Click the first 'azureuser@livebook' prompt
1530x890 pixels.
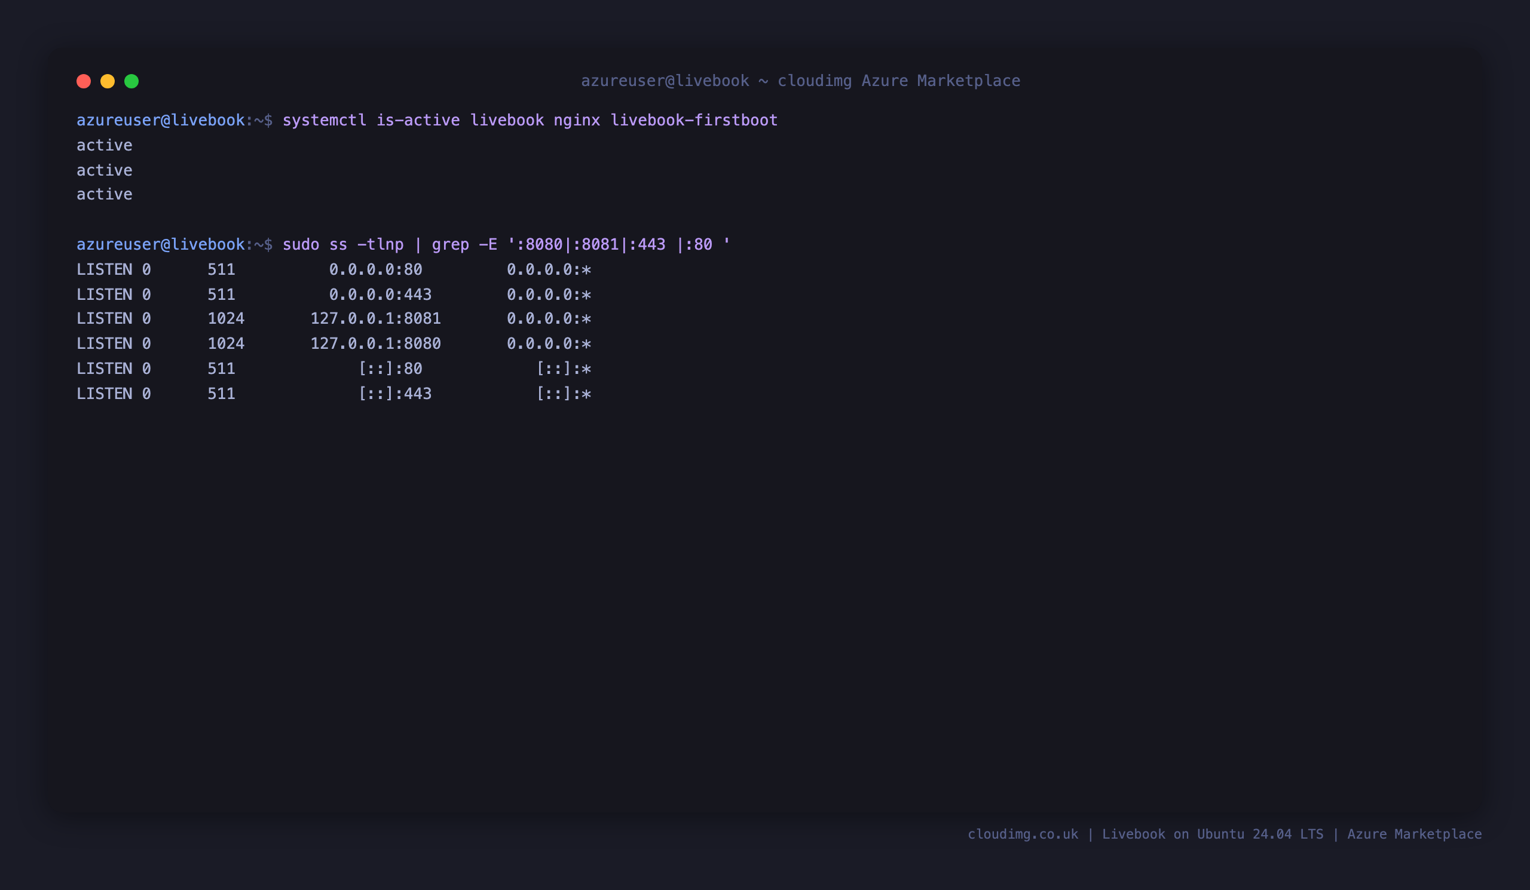(x=161, y=120)
